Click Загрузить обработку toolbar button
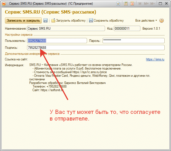Image resolution: width=171 pixels, height=151 pixels. (x=69, y=21)
